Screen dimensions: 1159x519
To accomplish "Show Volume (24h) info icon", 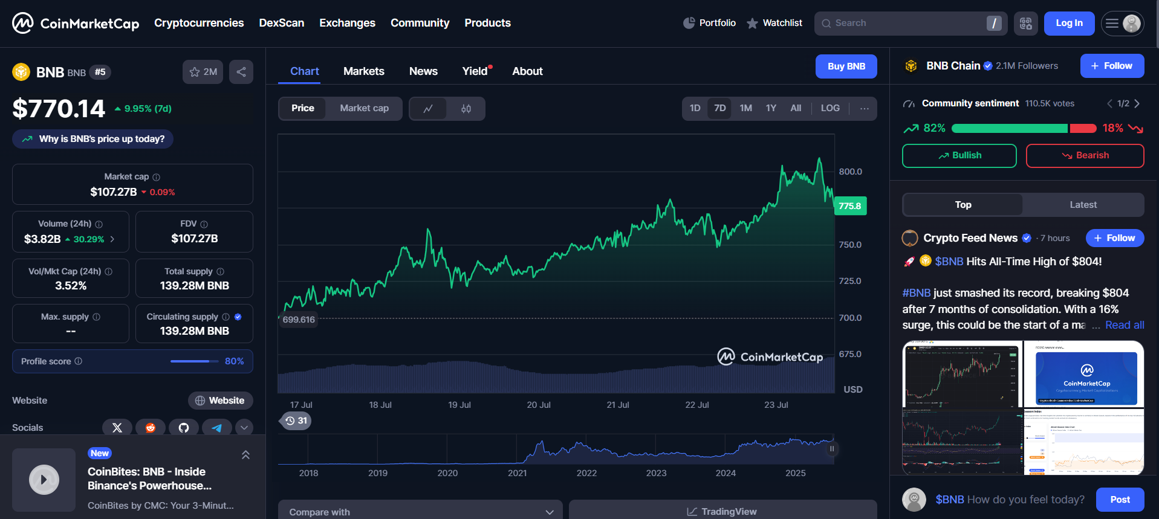I will 99,224.
